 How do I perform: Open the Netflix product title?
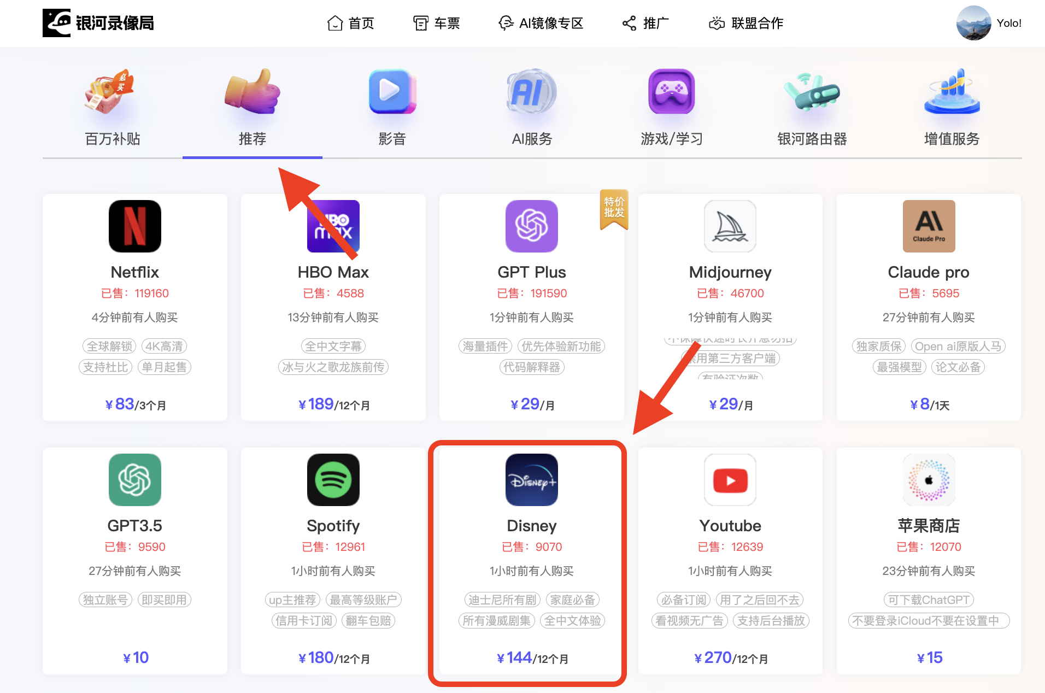point(135,272)
